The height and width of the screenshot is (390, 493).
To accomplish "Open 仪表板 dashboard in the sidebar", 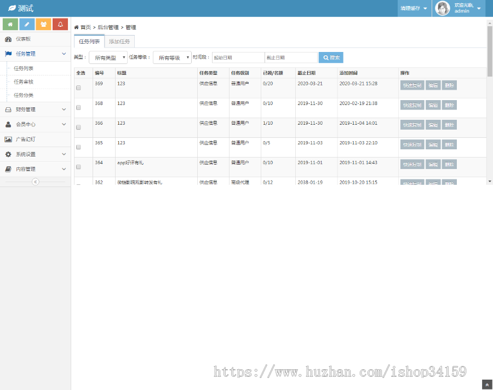I will (23, 39).
